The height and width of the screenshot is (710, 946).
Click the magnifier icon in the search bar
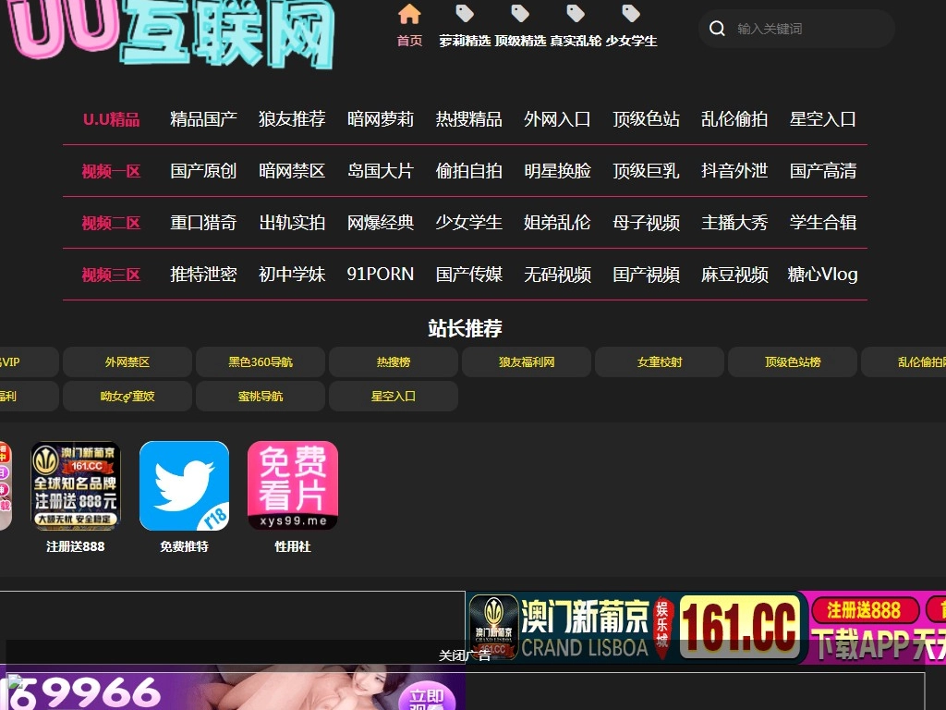[717, 29]
